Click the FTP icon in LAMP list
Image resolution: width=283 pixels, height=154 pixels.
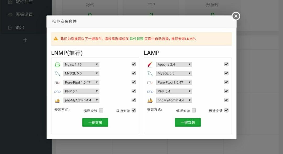point(150,83)
